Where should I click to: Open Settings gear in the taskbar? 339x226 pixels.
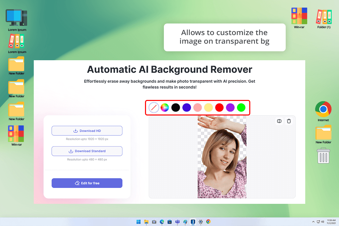coord(201,222)
